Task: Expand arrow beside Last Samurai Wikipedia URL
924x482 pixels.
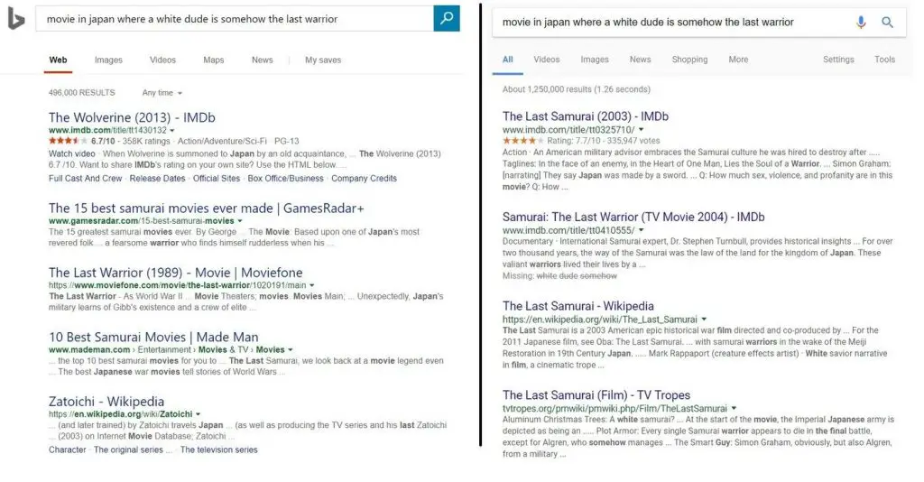Action: point(704,320)
